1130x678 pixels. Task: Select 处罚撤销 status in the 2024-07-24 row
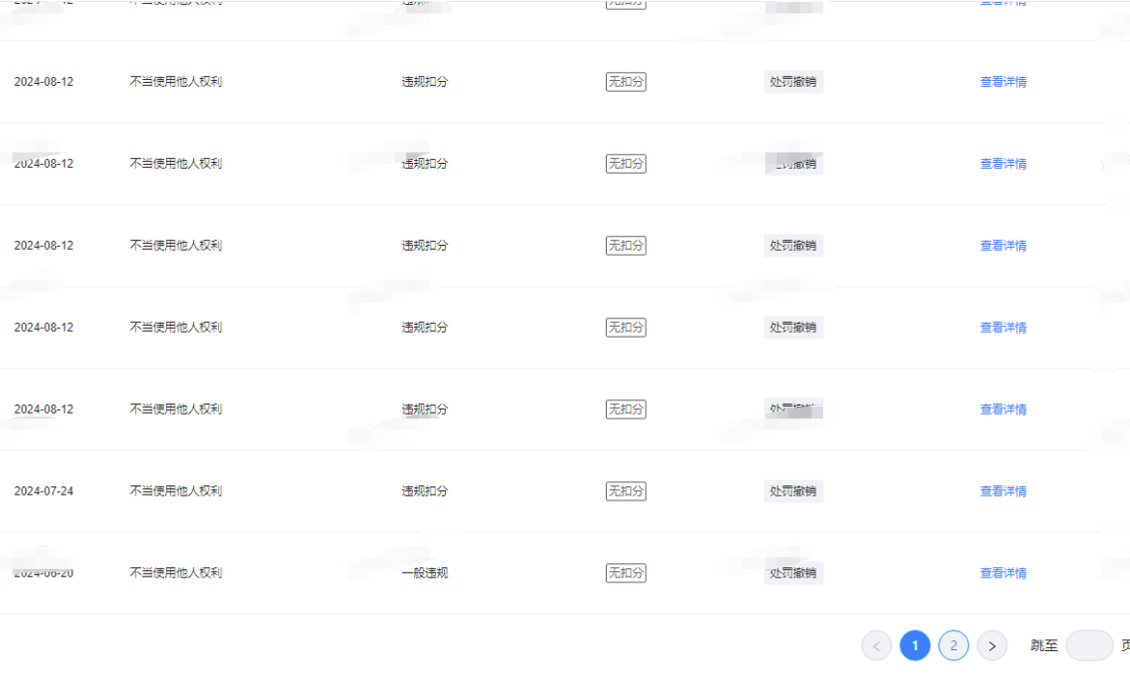(x=792, y=492)
